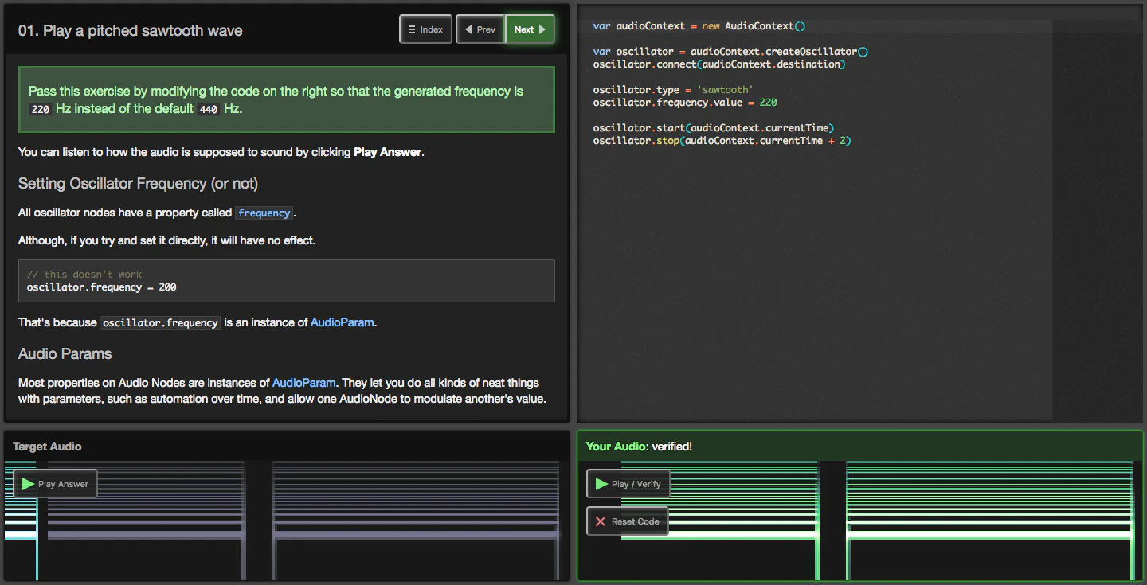The width and height of the screenshot is (1147, 585).
Task: Click green play triangle on Play / Verify
Action: click(601, 483)
